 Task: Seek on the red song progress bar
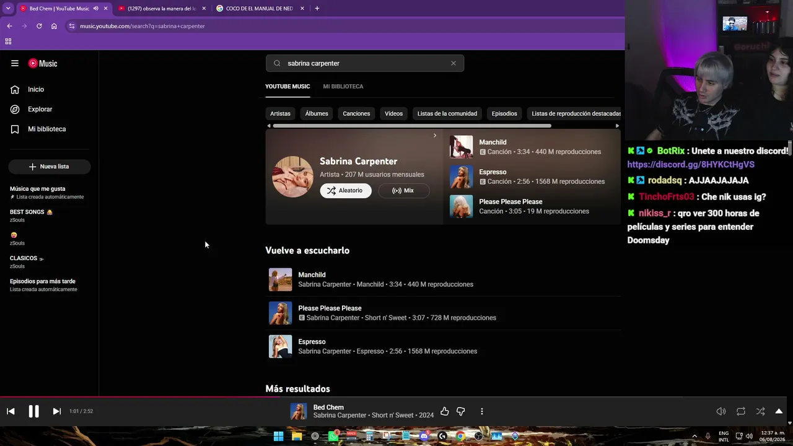(x=393, y=397)
